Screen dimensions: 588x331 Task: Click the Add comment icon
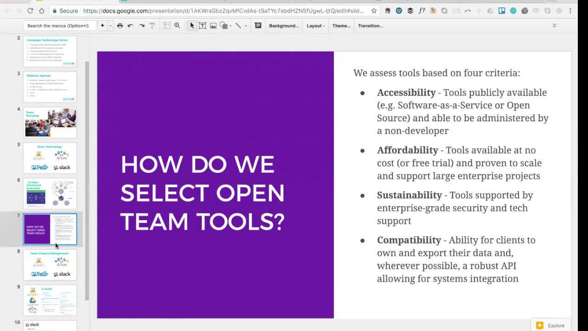[x=258, y=26]
